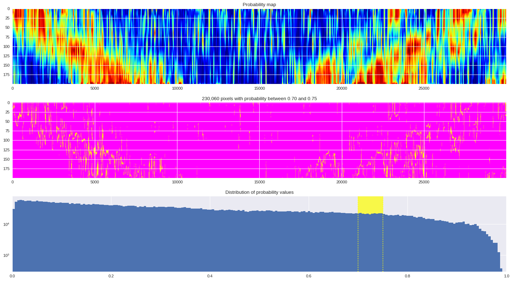Click the 20000 tick label under the magenta plot
Viewport: 512px width, 281px height.
(341, 182)
